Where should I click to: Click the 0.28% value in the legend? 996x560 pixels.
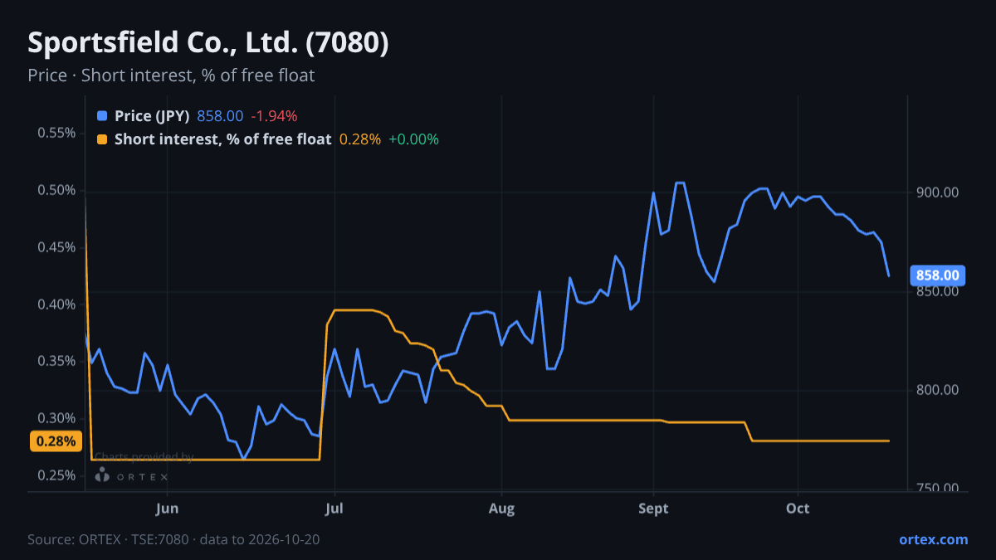[360, 139]
